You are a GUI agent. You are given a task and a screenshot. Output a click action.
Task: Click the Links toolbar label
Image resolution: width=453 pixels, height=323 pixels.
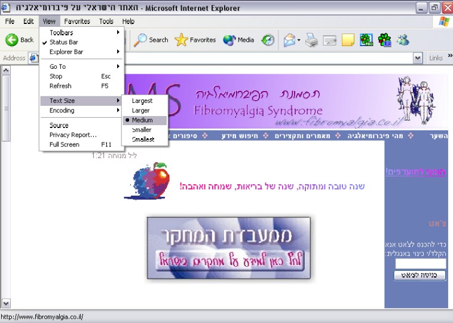coord(436,58)
